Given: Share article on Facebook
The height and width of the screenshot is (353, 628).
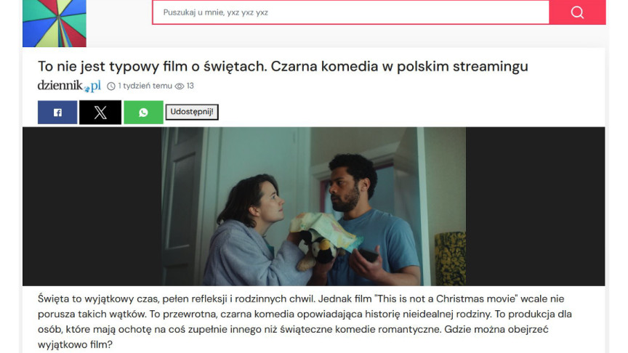Looking at the screenshot, I should pyautogui.click(x=57, y=113).
